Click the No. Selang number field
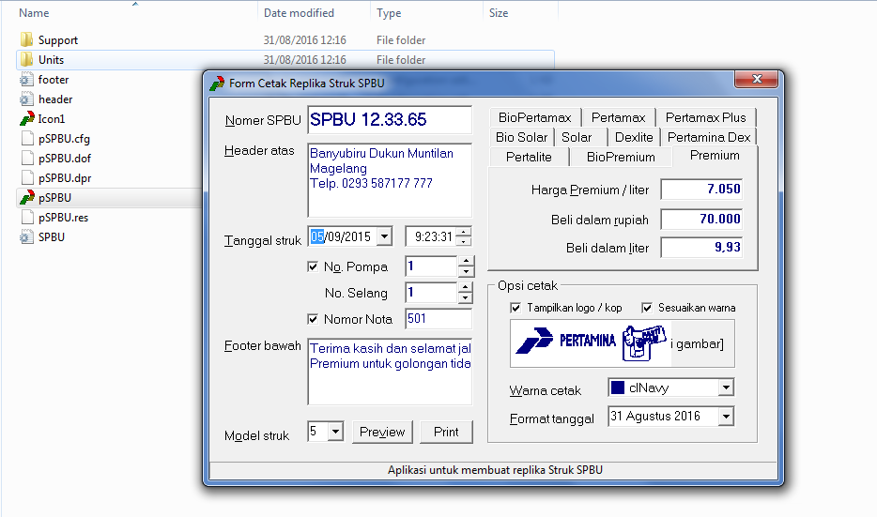877x517 pixels. [431, 293]
